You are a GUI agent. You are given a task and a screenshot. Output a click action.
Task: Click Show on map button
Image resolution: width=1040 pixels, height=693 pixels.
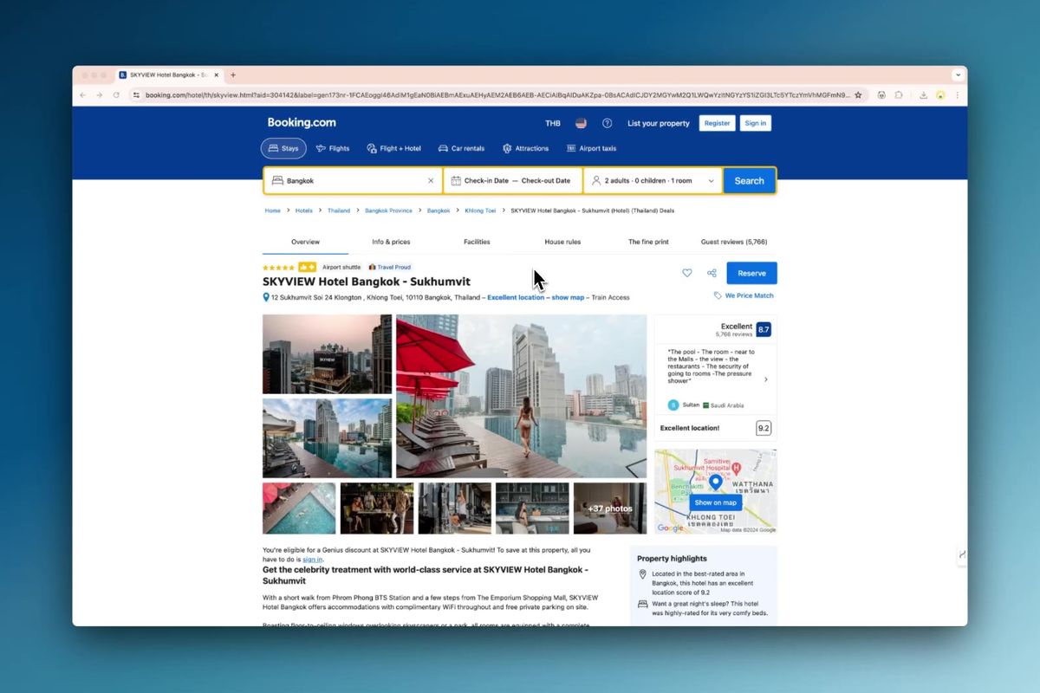pos(716,502)
